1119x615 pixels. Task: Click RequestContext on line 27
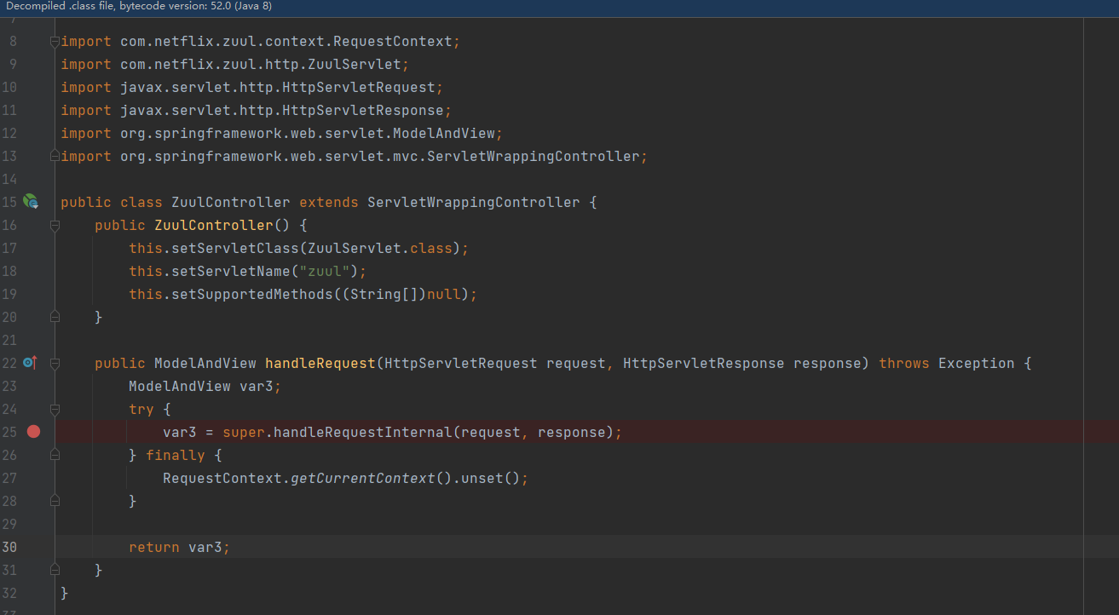222,478
